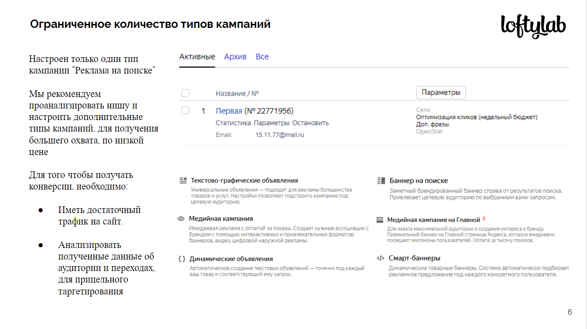Click the Смарт-баннеры code icon
587x329 pixels.
click(x=380, y=258)
